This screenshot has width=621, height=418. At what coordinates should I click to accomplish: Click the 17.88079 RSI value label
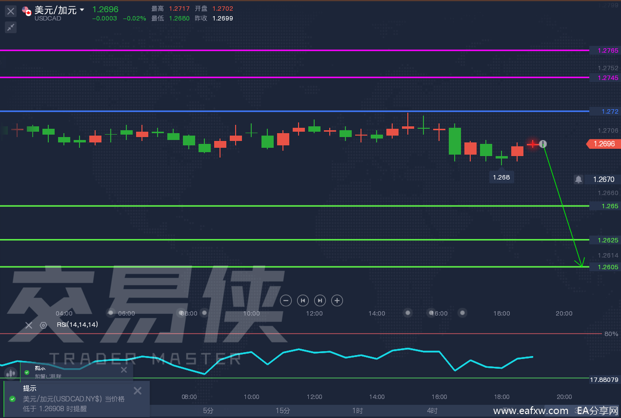604,379
